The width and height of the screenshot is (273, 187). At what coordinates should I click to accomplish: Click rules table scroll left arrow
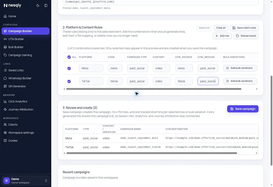click(x=64, y=89)
